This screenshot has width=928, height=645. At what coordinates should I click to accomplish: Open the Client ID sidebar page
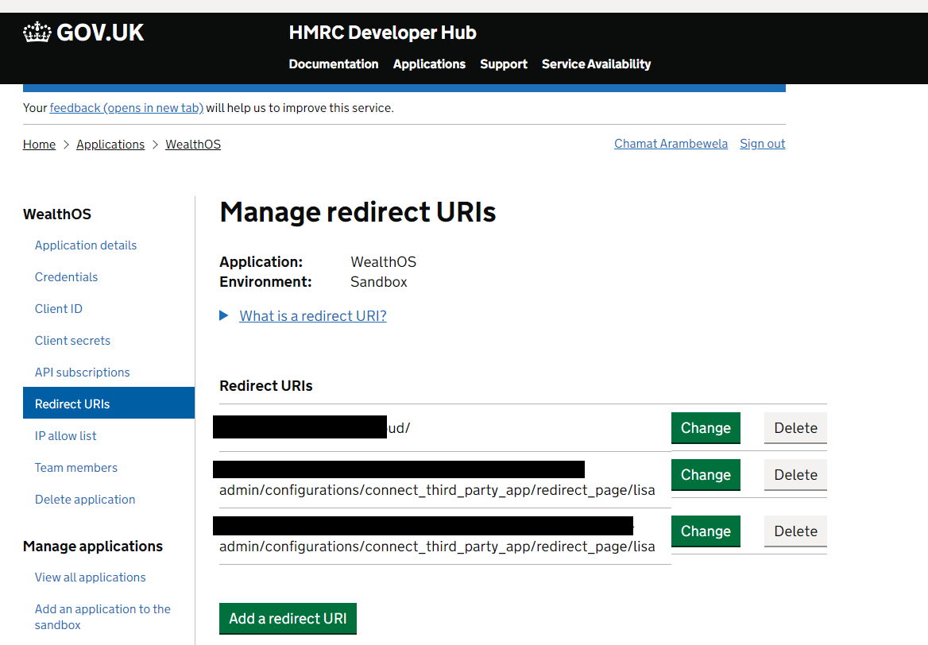tap(59, 309)
